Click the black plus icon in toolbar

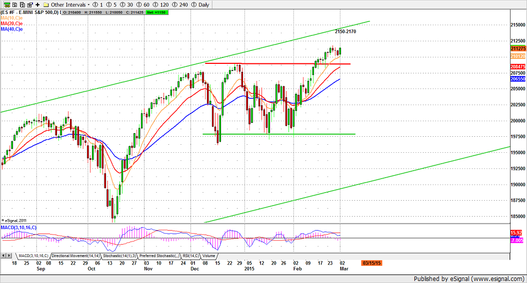click(37, 4)
